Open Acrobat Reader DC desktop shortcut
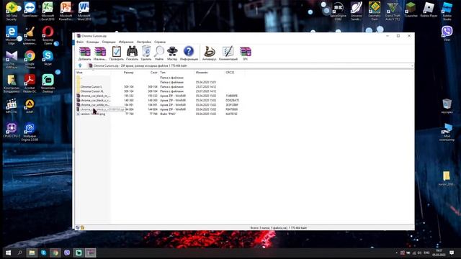Image resolution: width=461 pixels, height=259 pixels. (30, 83)
